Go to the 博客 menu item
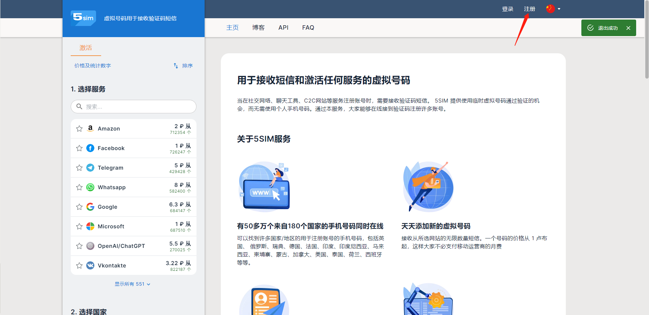 (x=258, y=28)
